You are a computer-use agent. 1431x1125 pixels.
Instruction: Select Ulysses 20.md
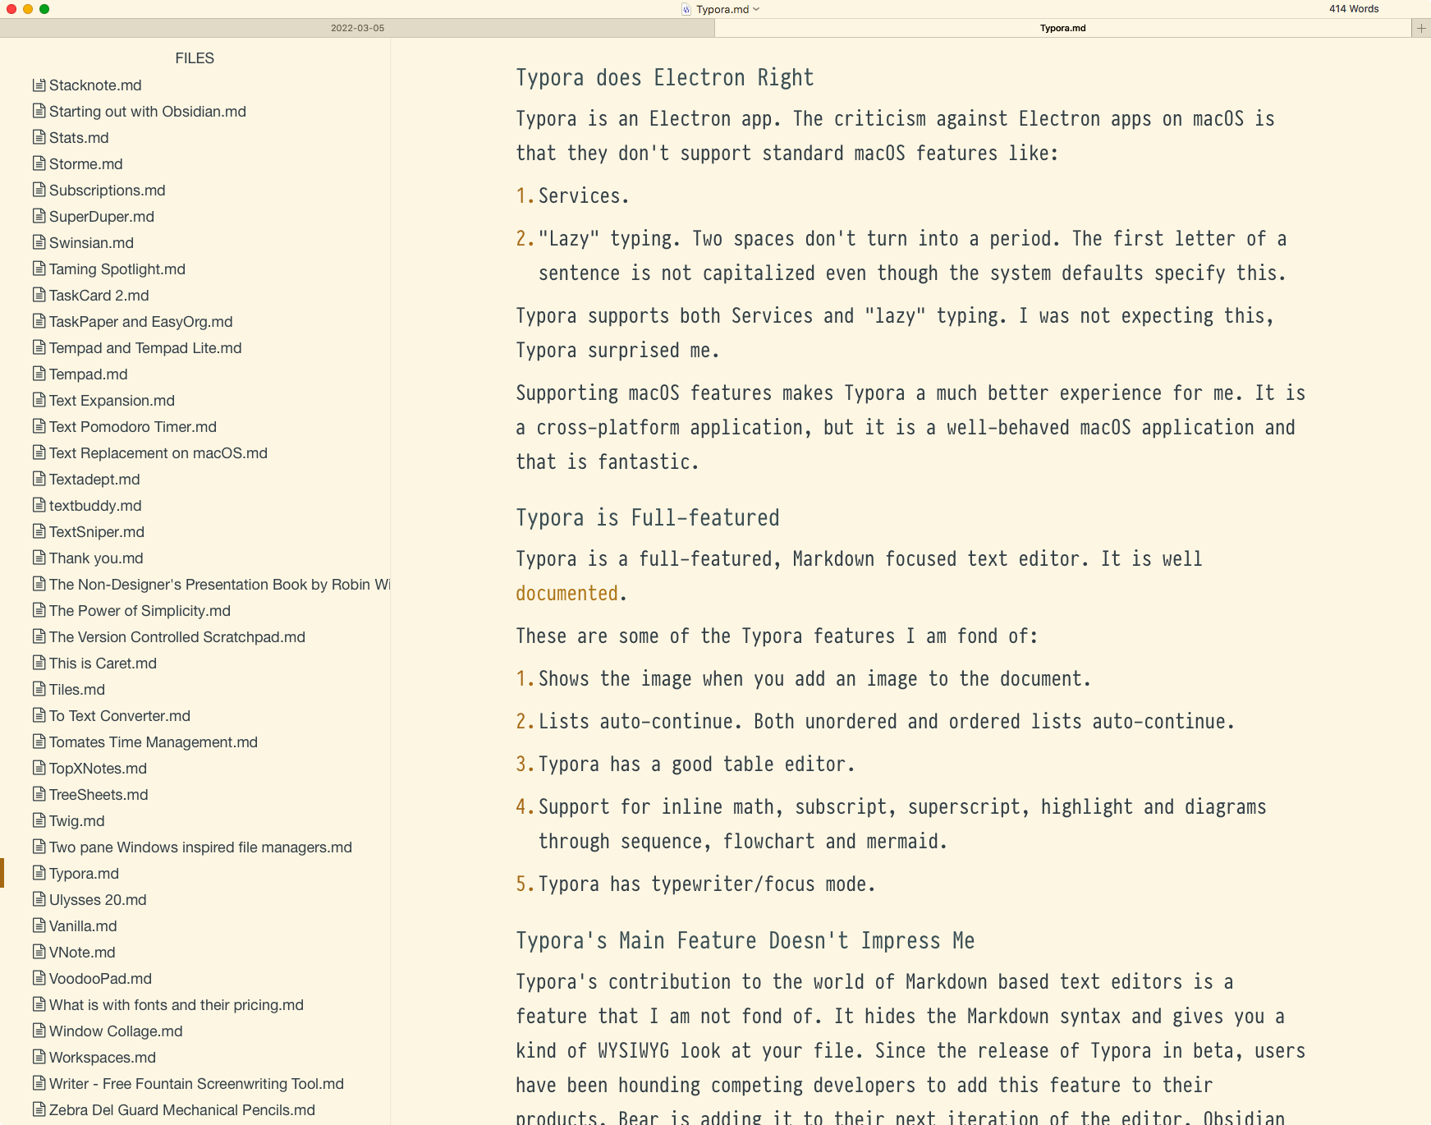98,899
